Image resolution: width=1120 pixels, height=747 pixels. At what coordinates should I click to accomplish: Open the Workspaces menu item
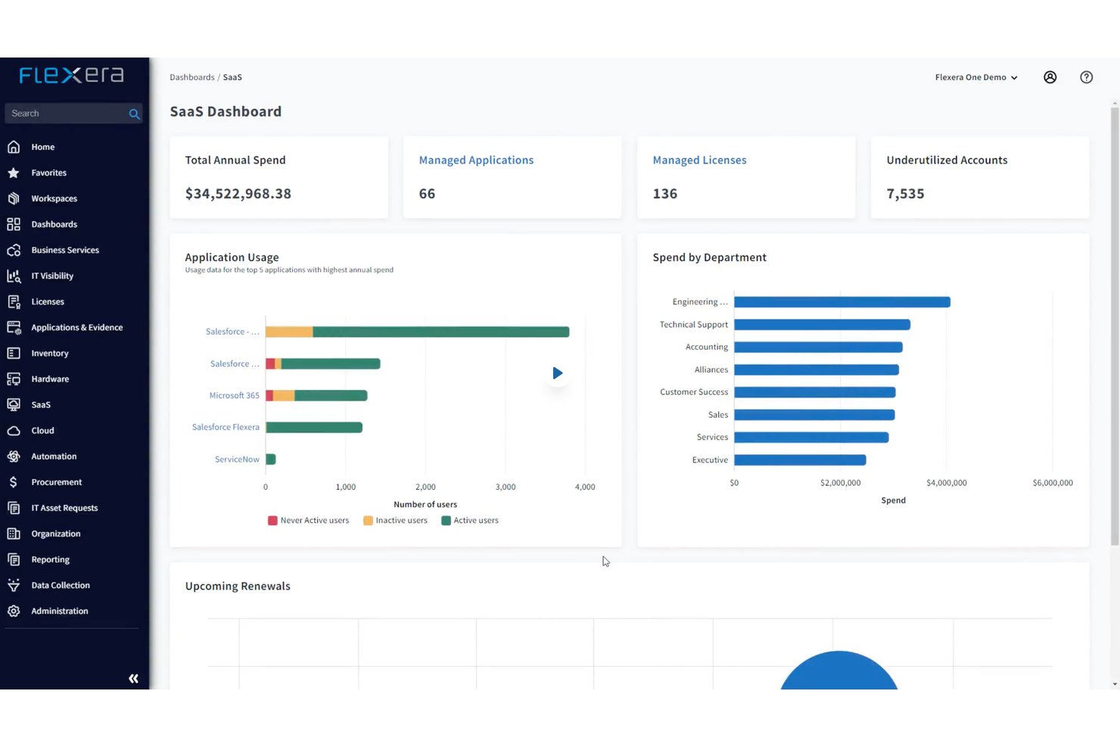(54, 198)
